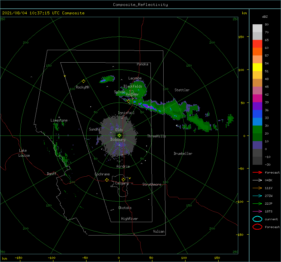This screenshot has height=262, width=281.
Task: Click the Lake Louise label
Action: (x=24, y=153)
